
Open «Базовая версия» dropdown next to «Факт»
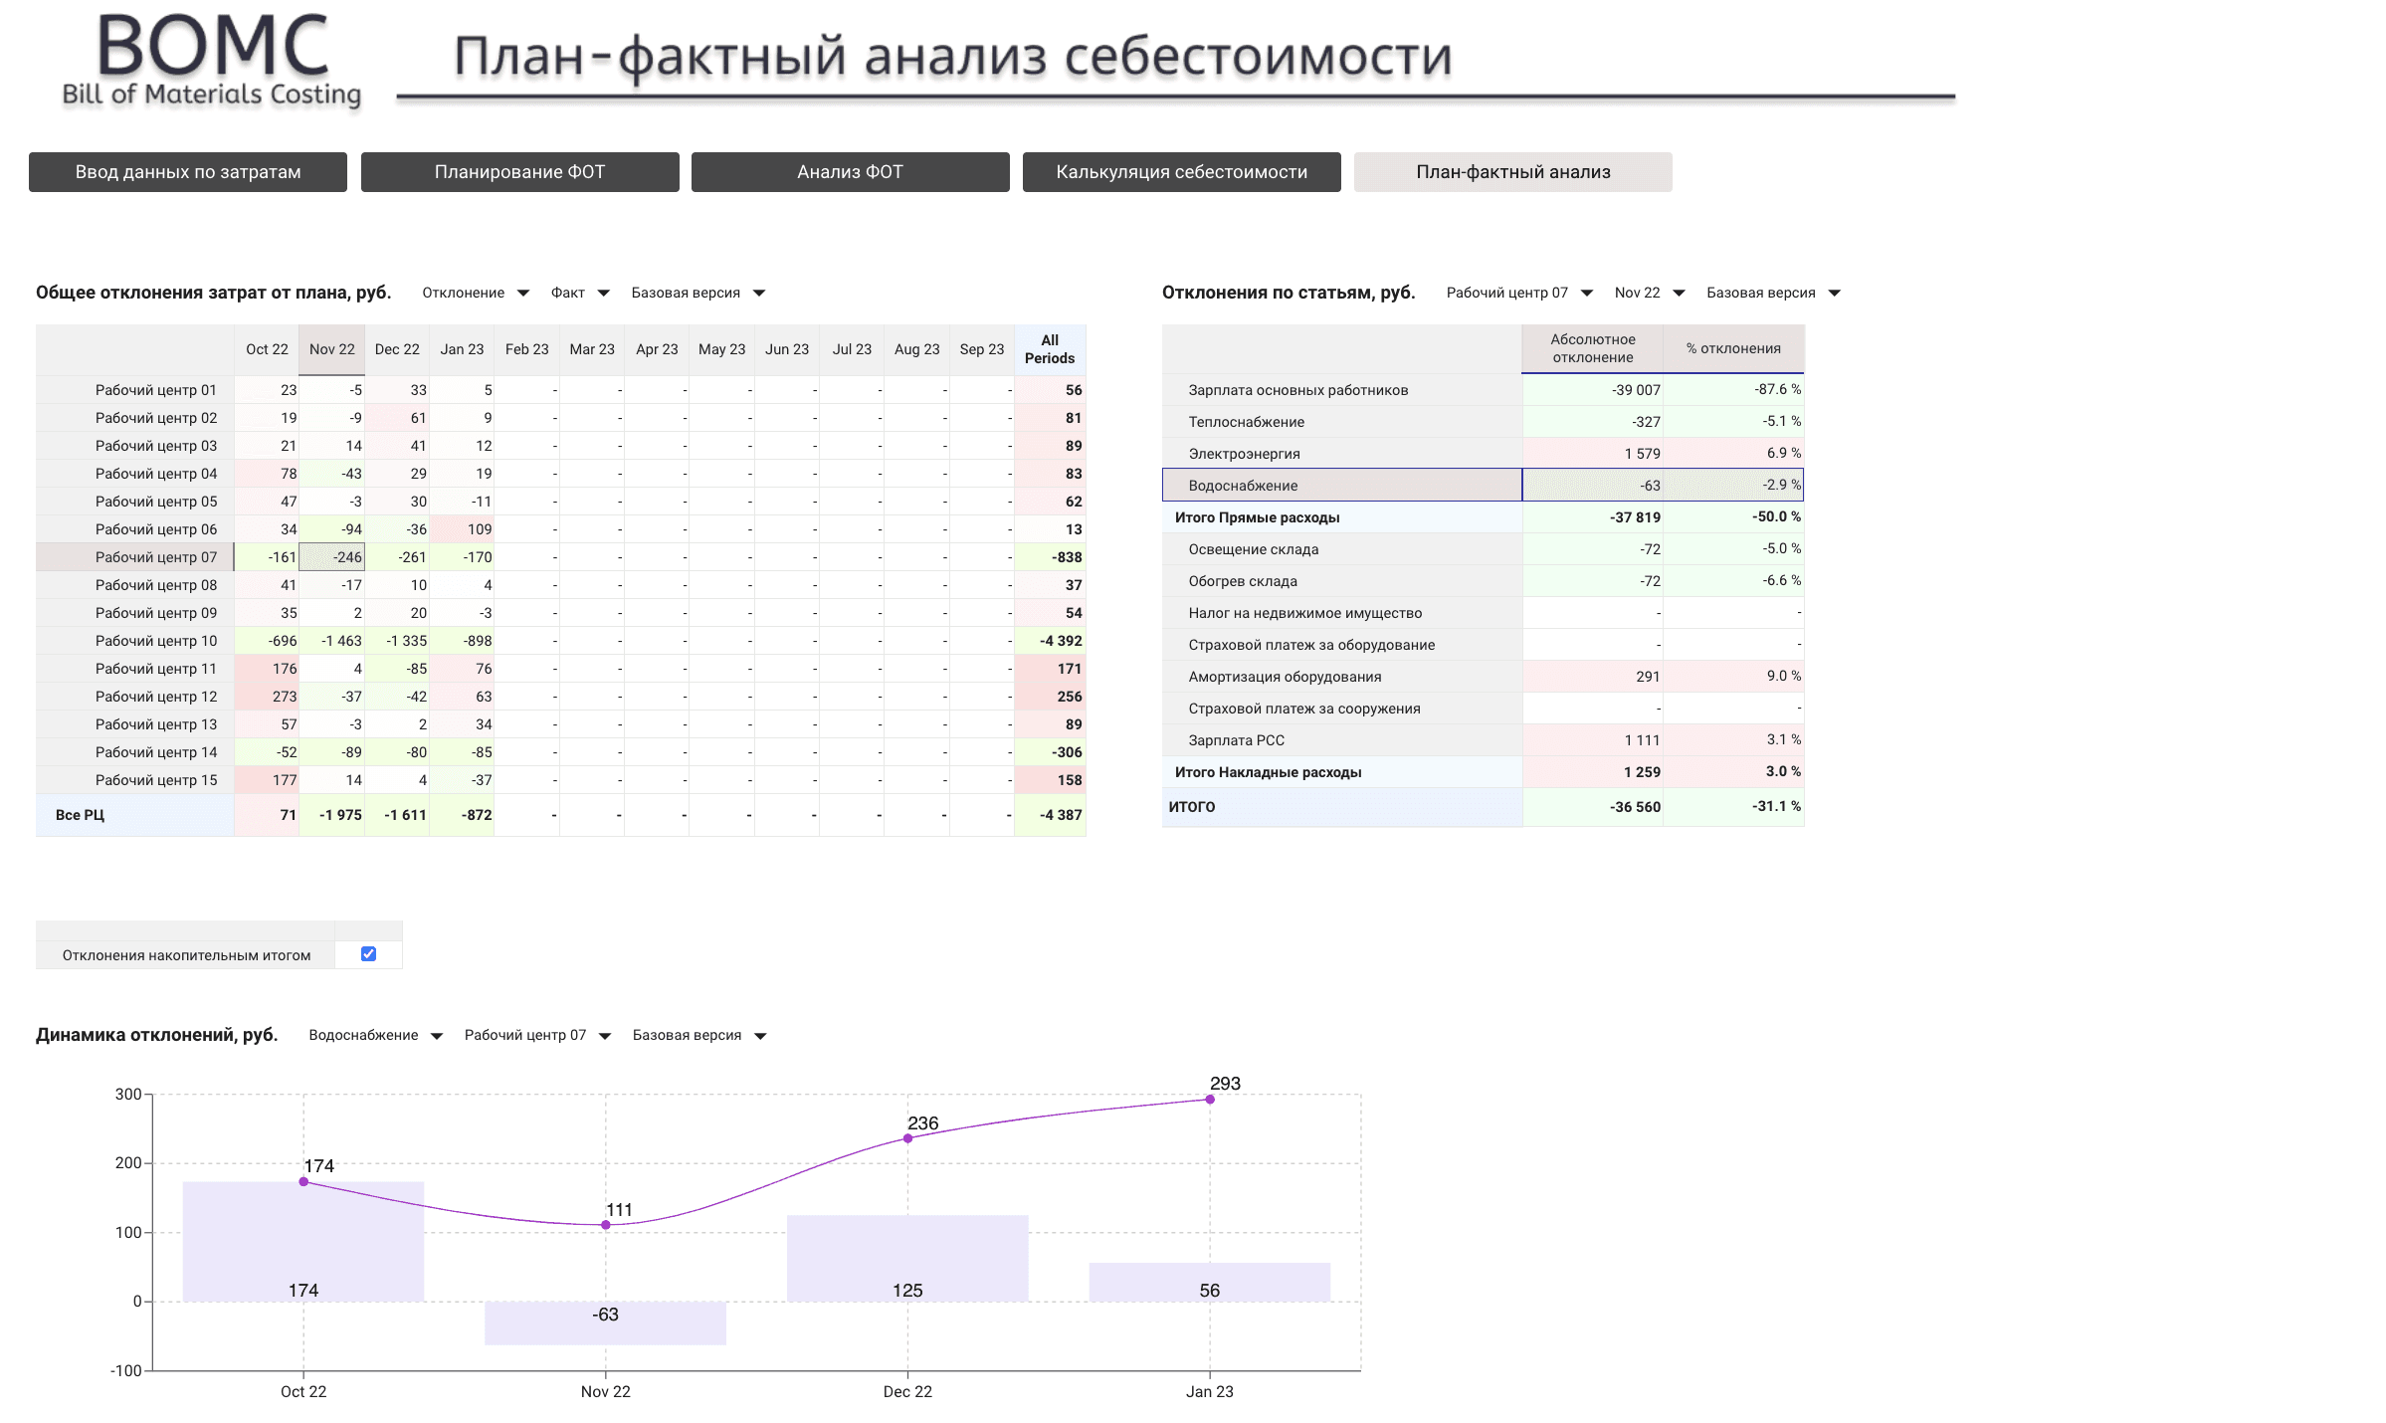coord(696,293)
